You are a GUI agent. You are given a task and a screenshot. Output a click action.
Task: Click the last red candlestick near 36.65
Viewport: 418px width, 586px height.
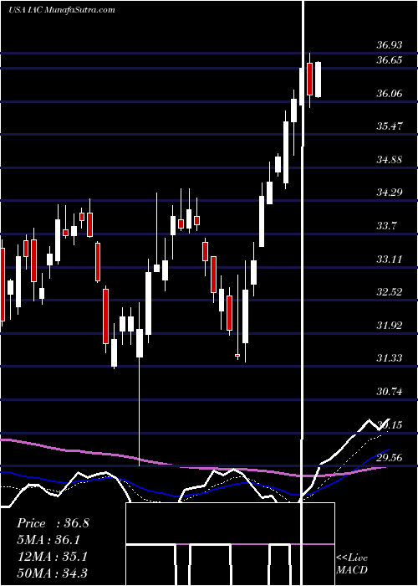pyautogui.click(x=310, y=80)
